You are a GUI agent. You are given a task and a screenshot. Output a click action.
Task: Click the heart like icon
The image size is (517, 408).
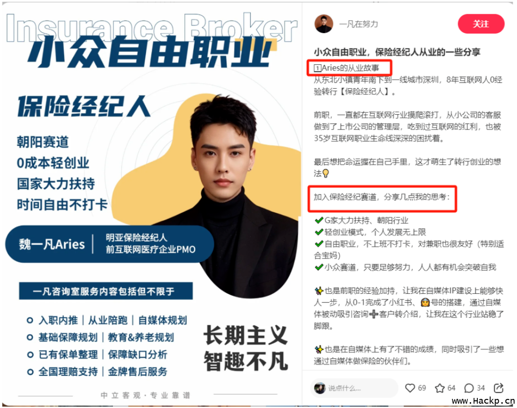pos(410,388)
